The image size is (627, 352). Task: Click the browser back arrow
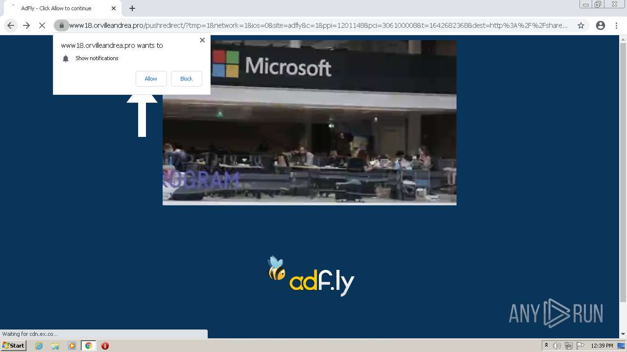pyautogui.click(x=11, y=25)
